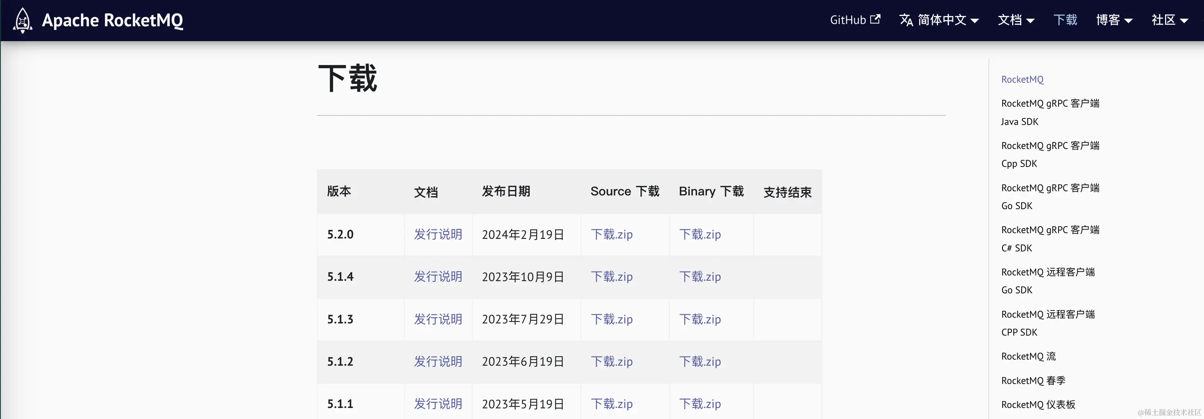Click release date 2023年7月29日
Viewport: 1204px width, 419px height.
(523, 319)
